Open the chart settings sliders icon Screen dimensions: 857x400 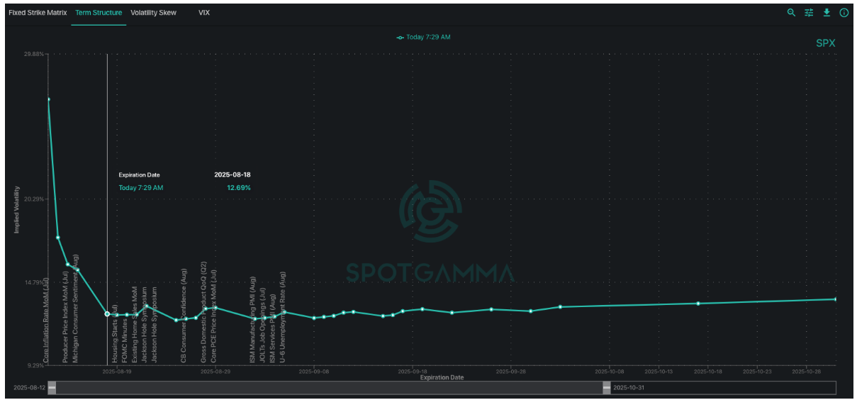coord(809,13)
